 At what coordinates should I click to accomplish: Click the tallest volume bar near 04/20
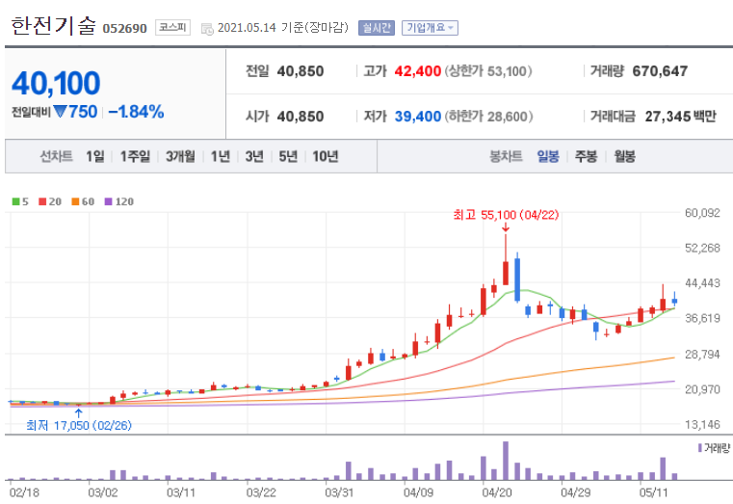[x=506, y=461]
